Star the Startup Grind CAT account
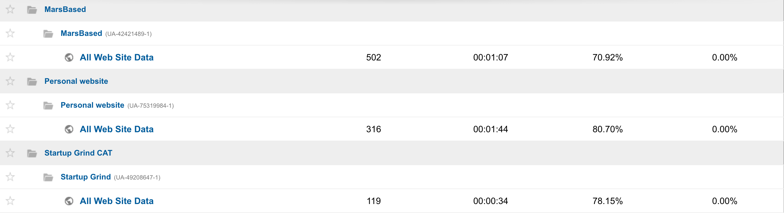This screenshot has width=784, height=213. [x=10, y=153]
